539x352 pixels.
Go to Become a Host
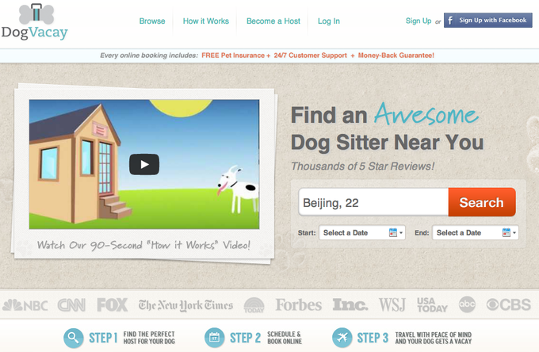[273, 21]
